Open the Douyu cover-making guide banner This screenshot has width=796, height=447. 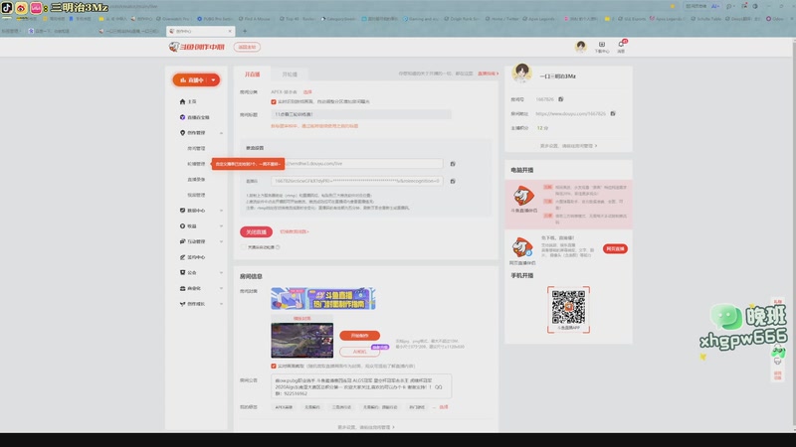pos(323,299)
